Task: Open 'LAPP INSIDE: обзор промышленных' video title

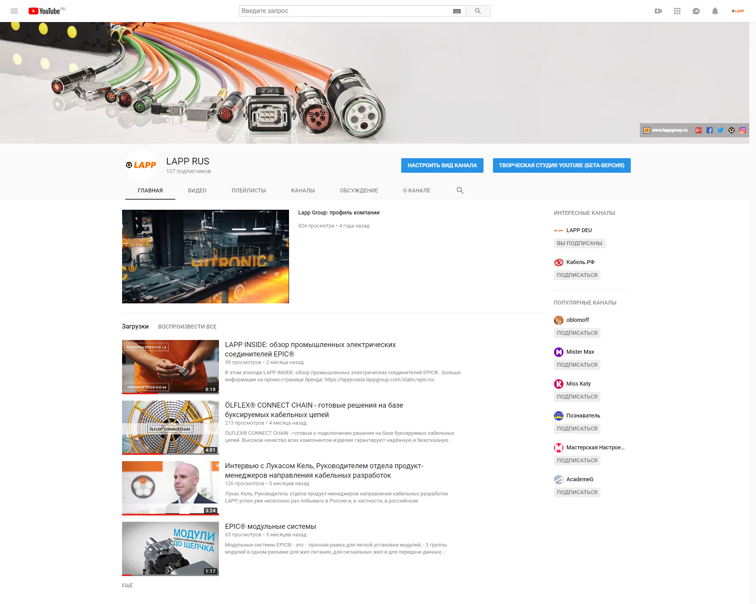Action: point(311,349)
